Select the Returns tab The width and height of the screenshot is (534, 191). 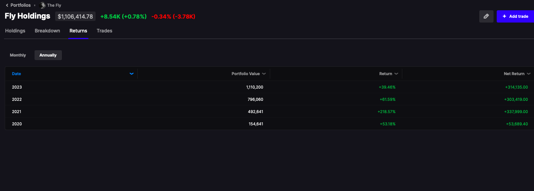pos(78,31)
